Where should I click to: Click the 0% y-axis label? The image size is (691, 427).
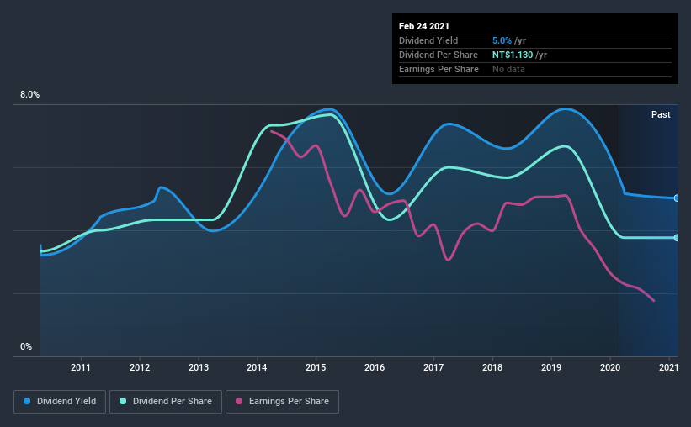[26, 347]
